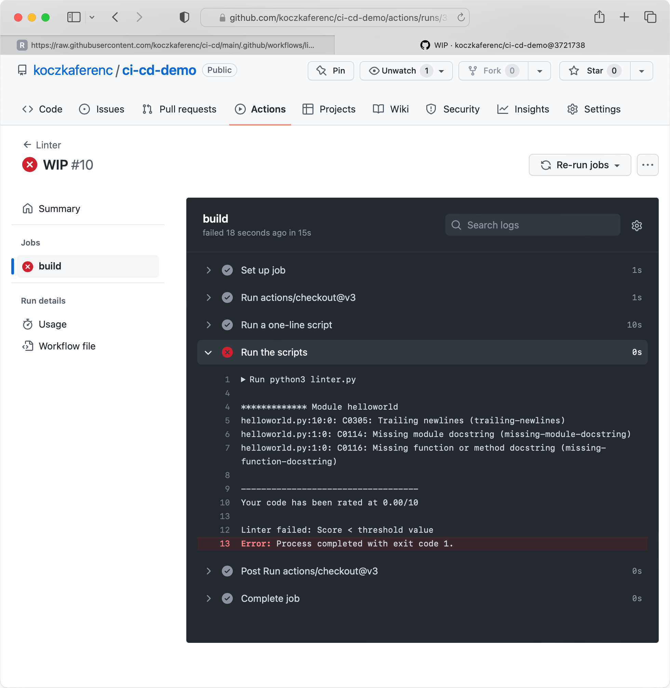Open the Issues tab

point(101,109)
